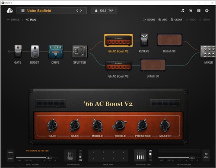Select the DRIVE pedal
216x168 pixels.
click(x=56, y=52)
